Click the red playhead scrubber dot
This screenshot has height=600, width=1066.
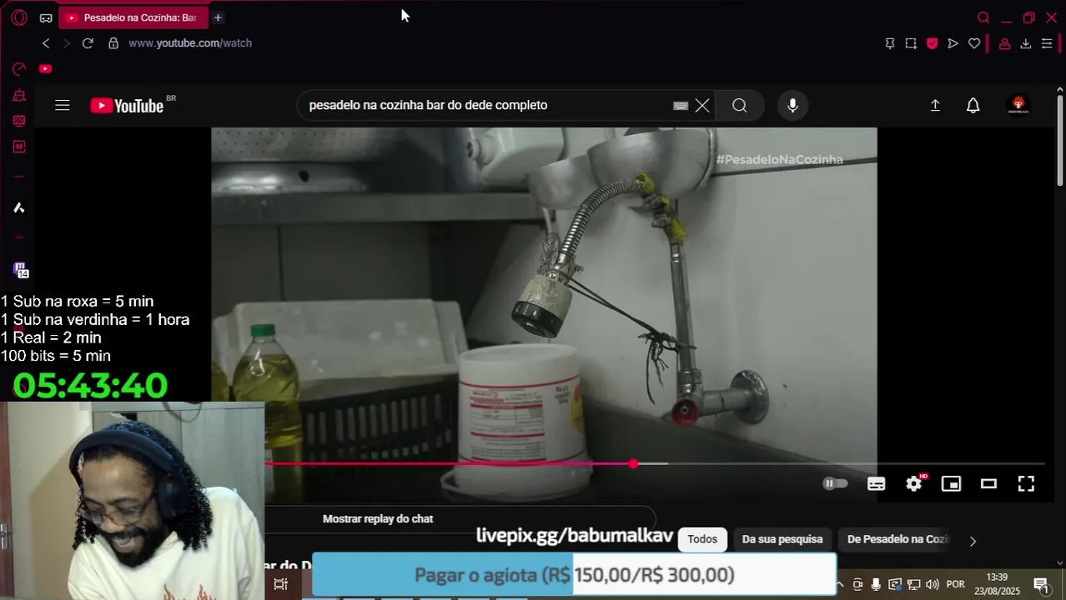pos(634,463)
